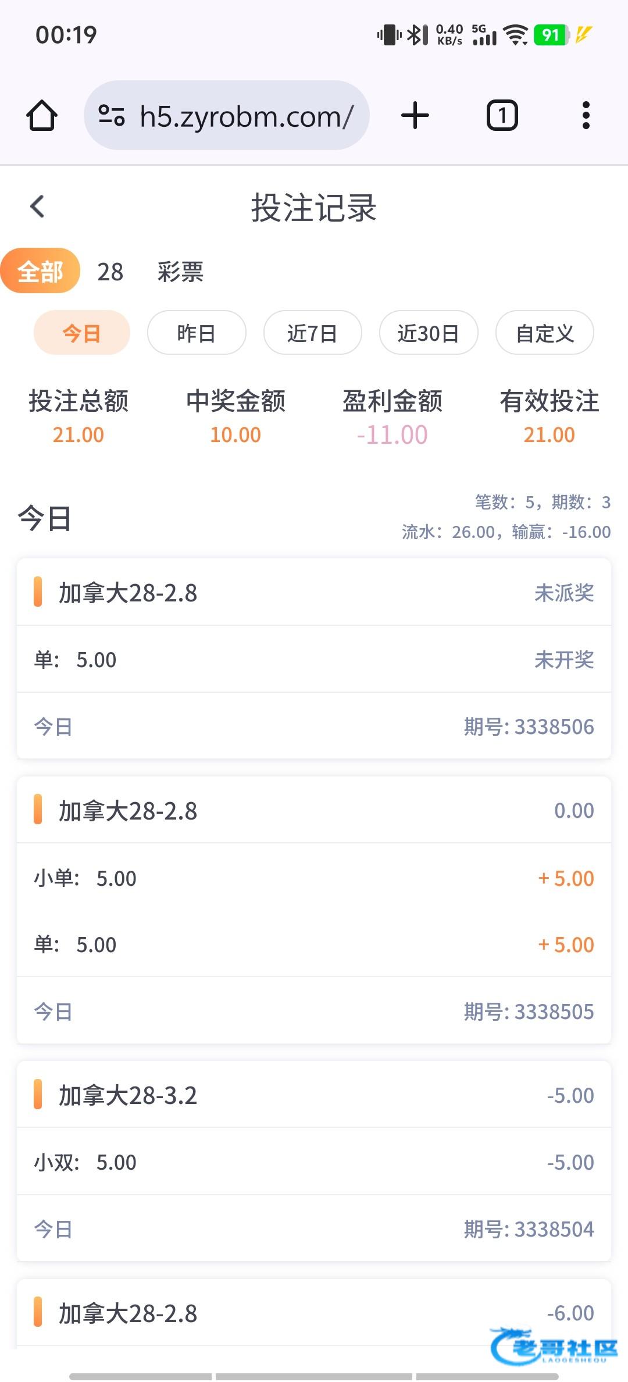Tap the battery indicator in status bar

(x=551, y=35)
